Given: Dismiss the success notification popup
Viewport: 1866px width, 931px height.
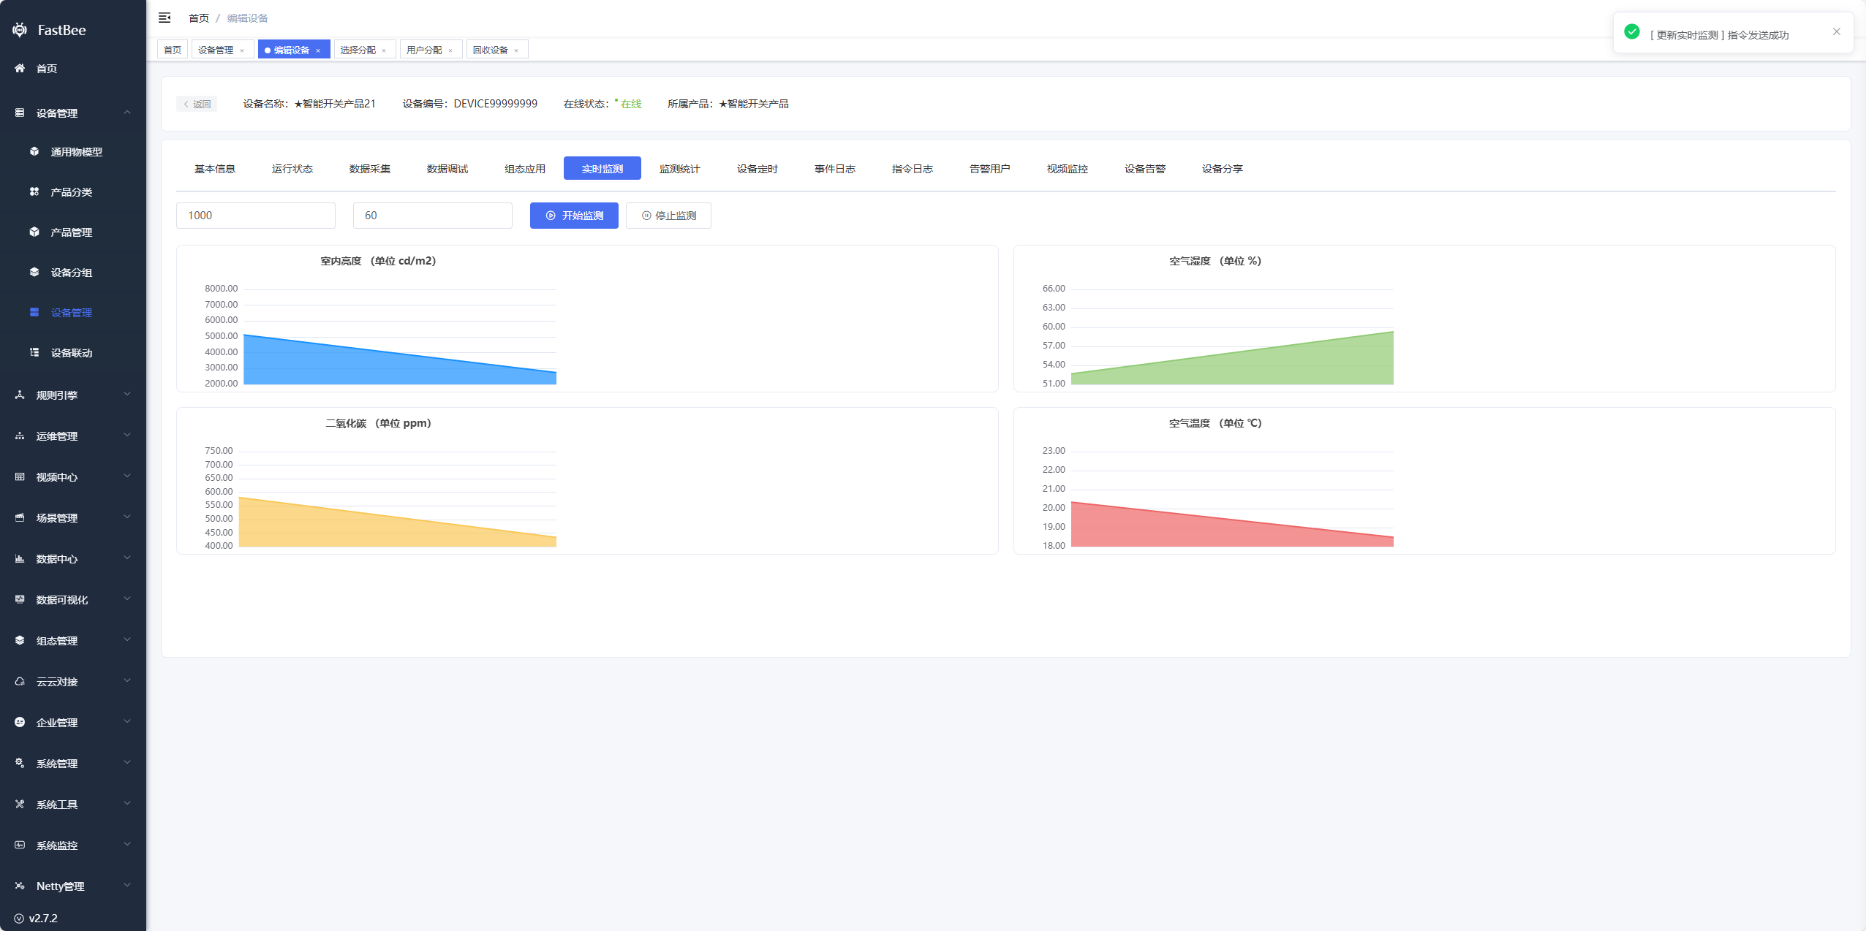Looking at the screenshot, I should click(1836, 31).
